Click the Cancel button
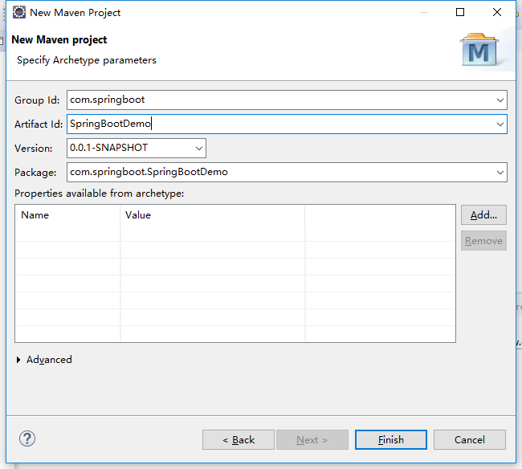This screenshot has width=522, height=469. pyautogui.click(x=470, y=440)
